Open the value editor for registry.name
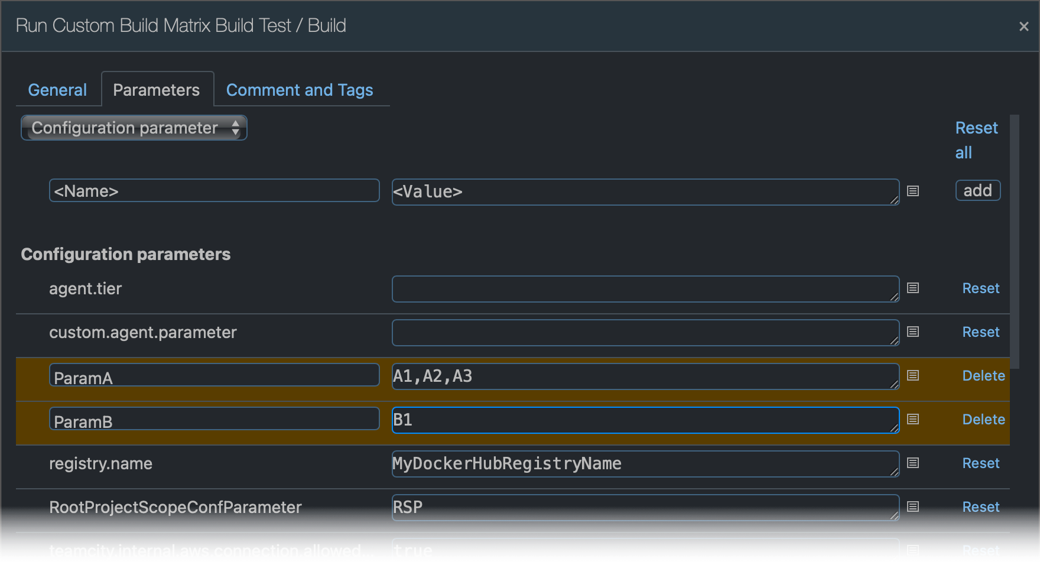 tap(912, 463)
